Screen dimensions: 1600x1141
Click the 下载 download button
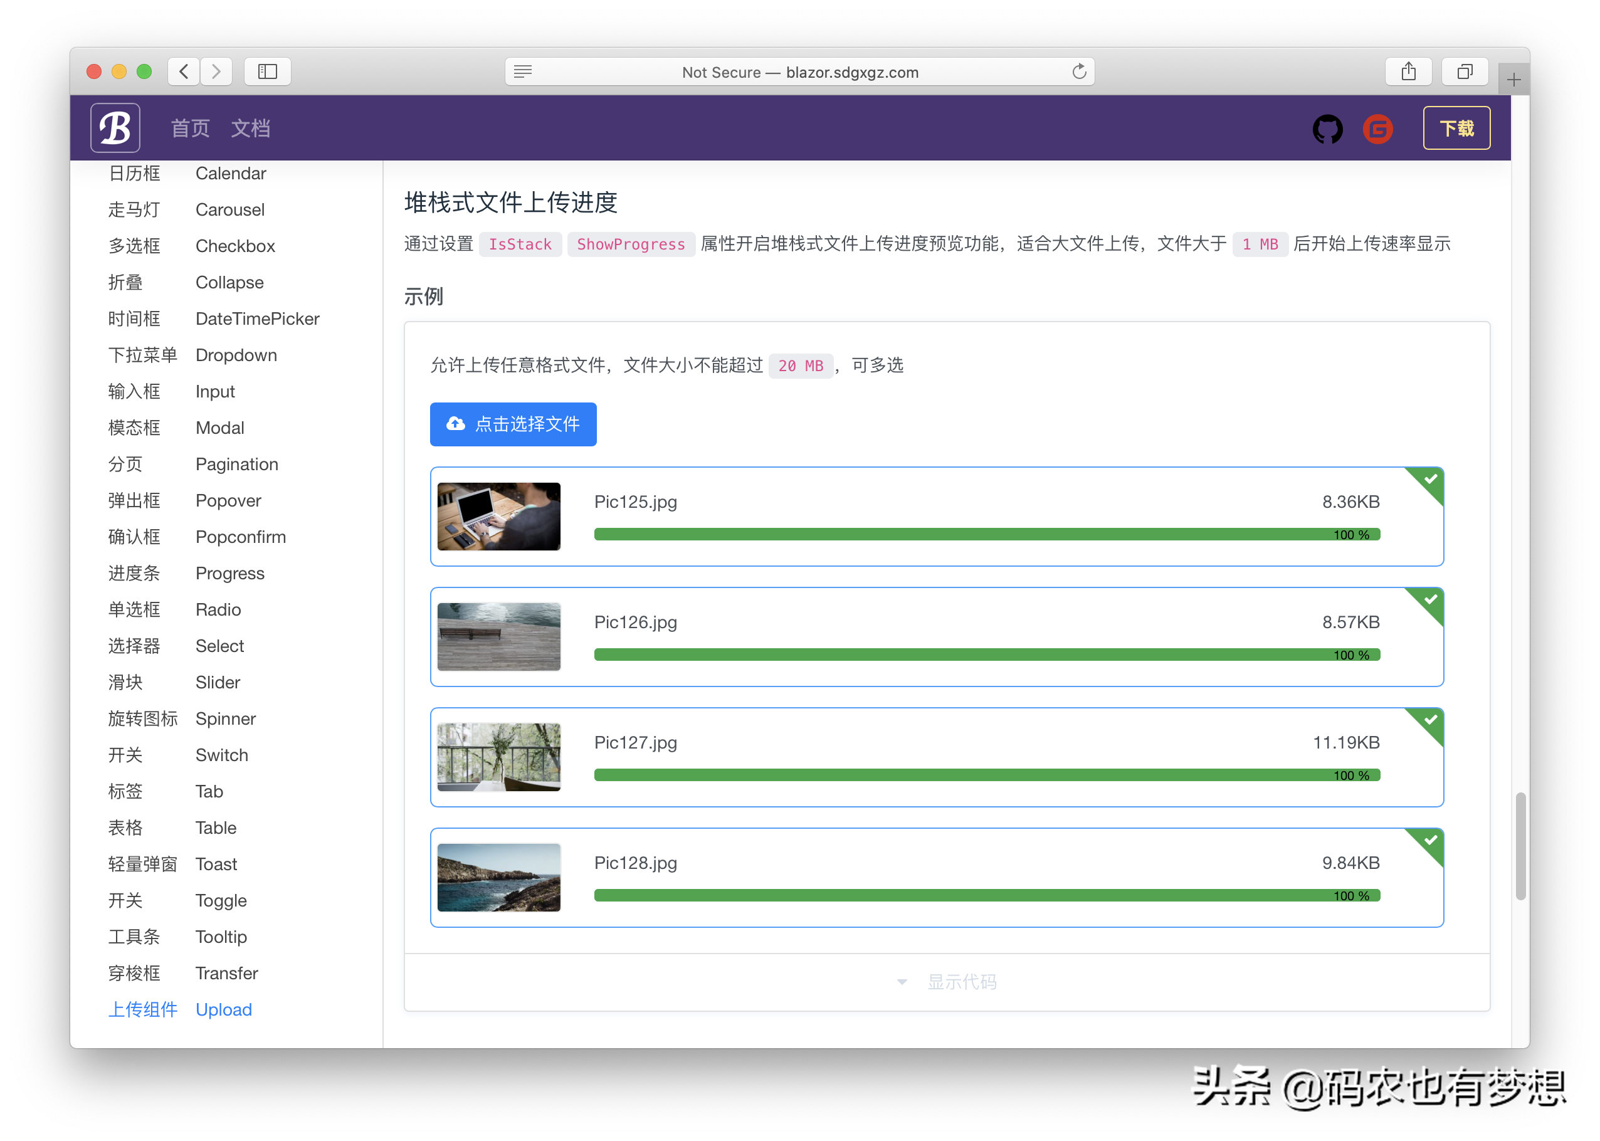click(x=1456, y=129)
